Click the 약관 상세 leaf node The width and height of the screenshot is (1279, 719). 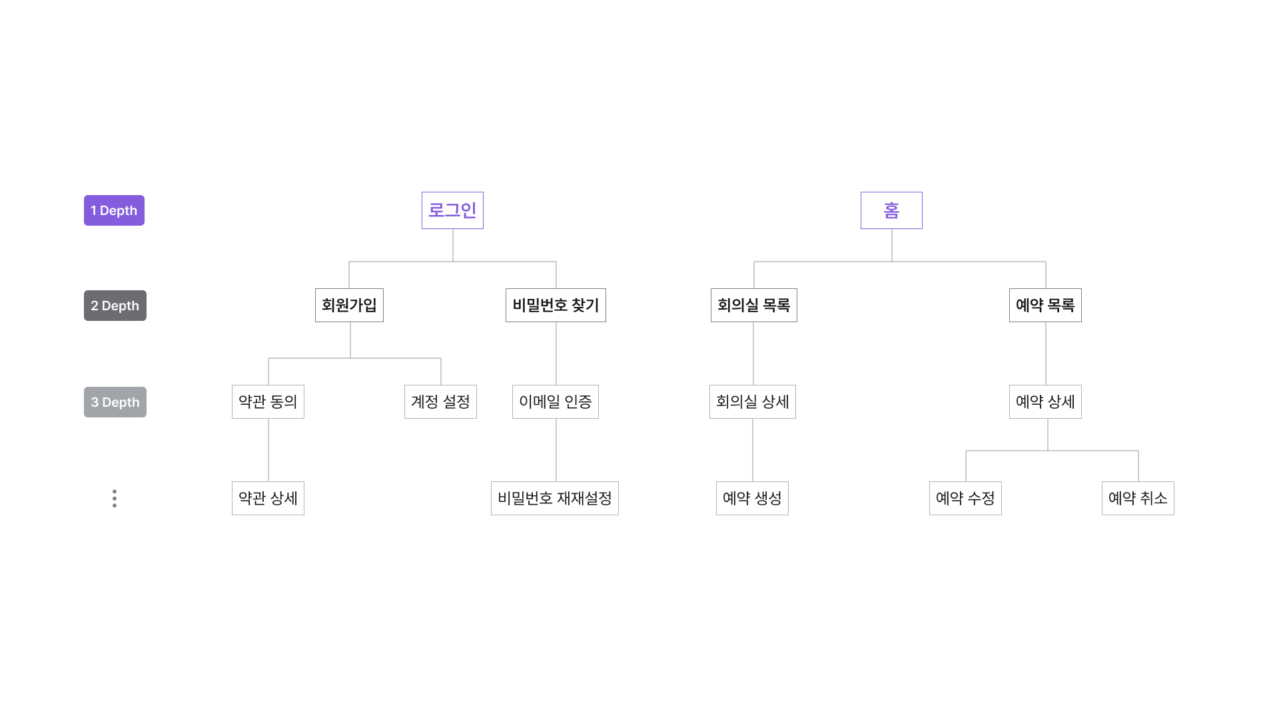pos(268,499)
